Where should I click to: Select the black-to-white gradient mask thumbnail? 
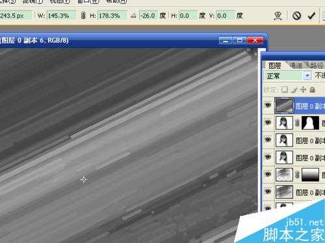pyautogui.click(x=310, y=174)
